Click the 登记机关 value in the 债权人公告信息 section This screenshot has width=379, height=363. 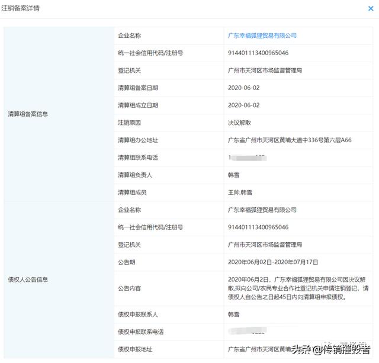click(x=265, y=245)
